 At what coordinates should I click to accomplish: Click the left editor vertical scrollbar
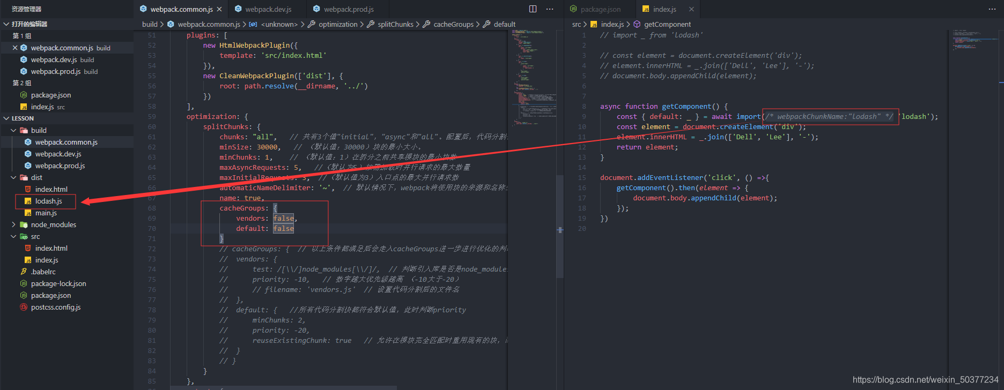tap(560, 226)
